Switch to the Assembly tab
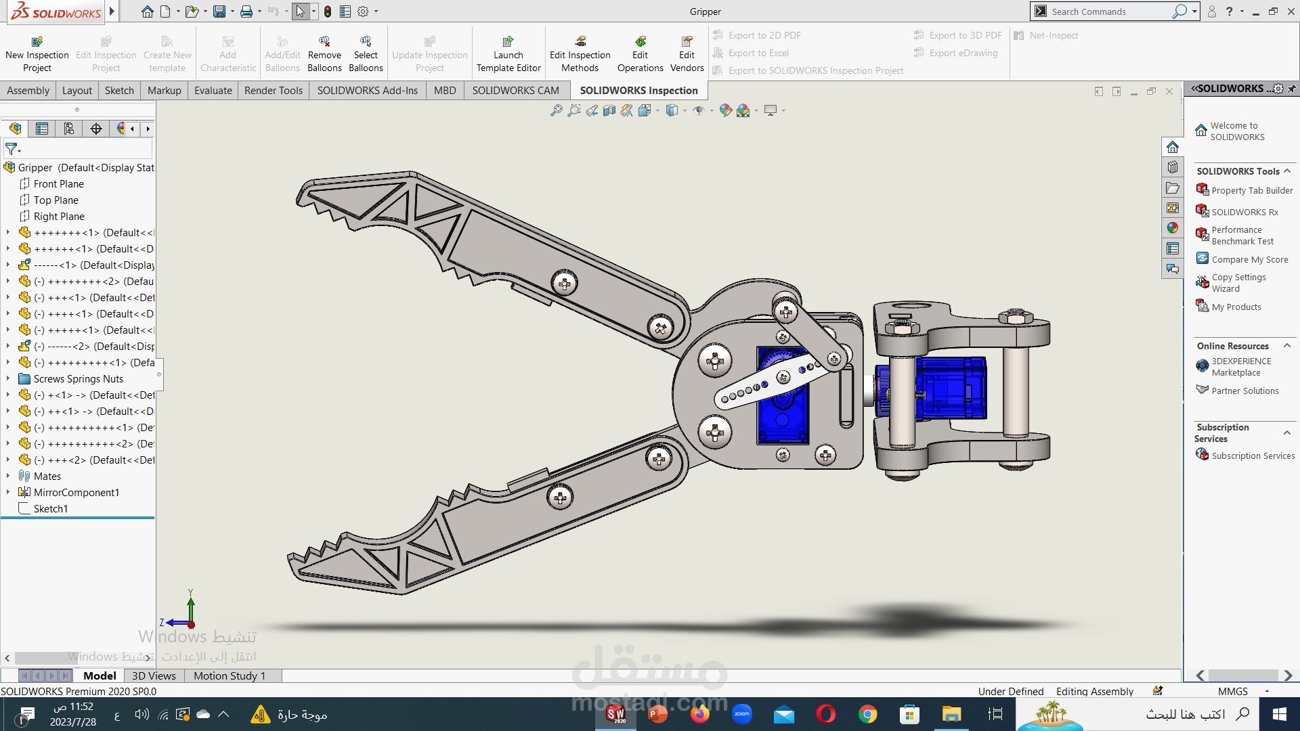This screenshot has width=1300, height=731. click(28, 91)
